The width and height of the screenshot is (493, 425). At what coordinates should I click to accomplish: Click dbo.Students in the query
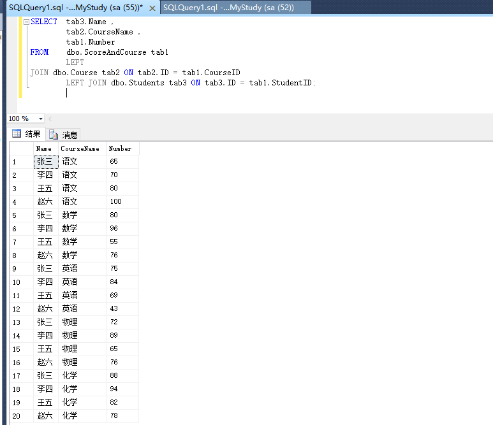138,83
